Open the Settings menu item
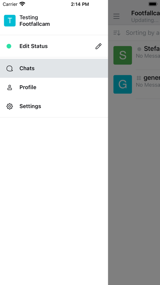 [x=54, y=106]
